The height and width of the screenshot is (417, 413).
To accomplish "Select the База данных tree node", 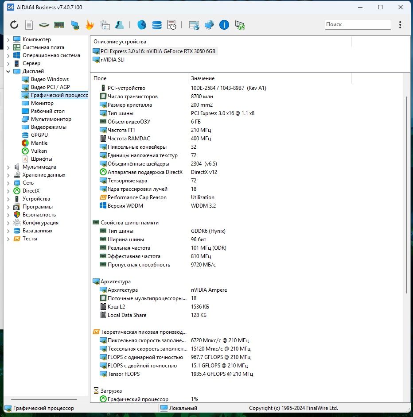I will coord(33,231).
